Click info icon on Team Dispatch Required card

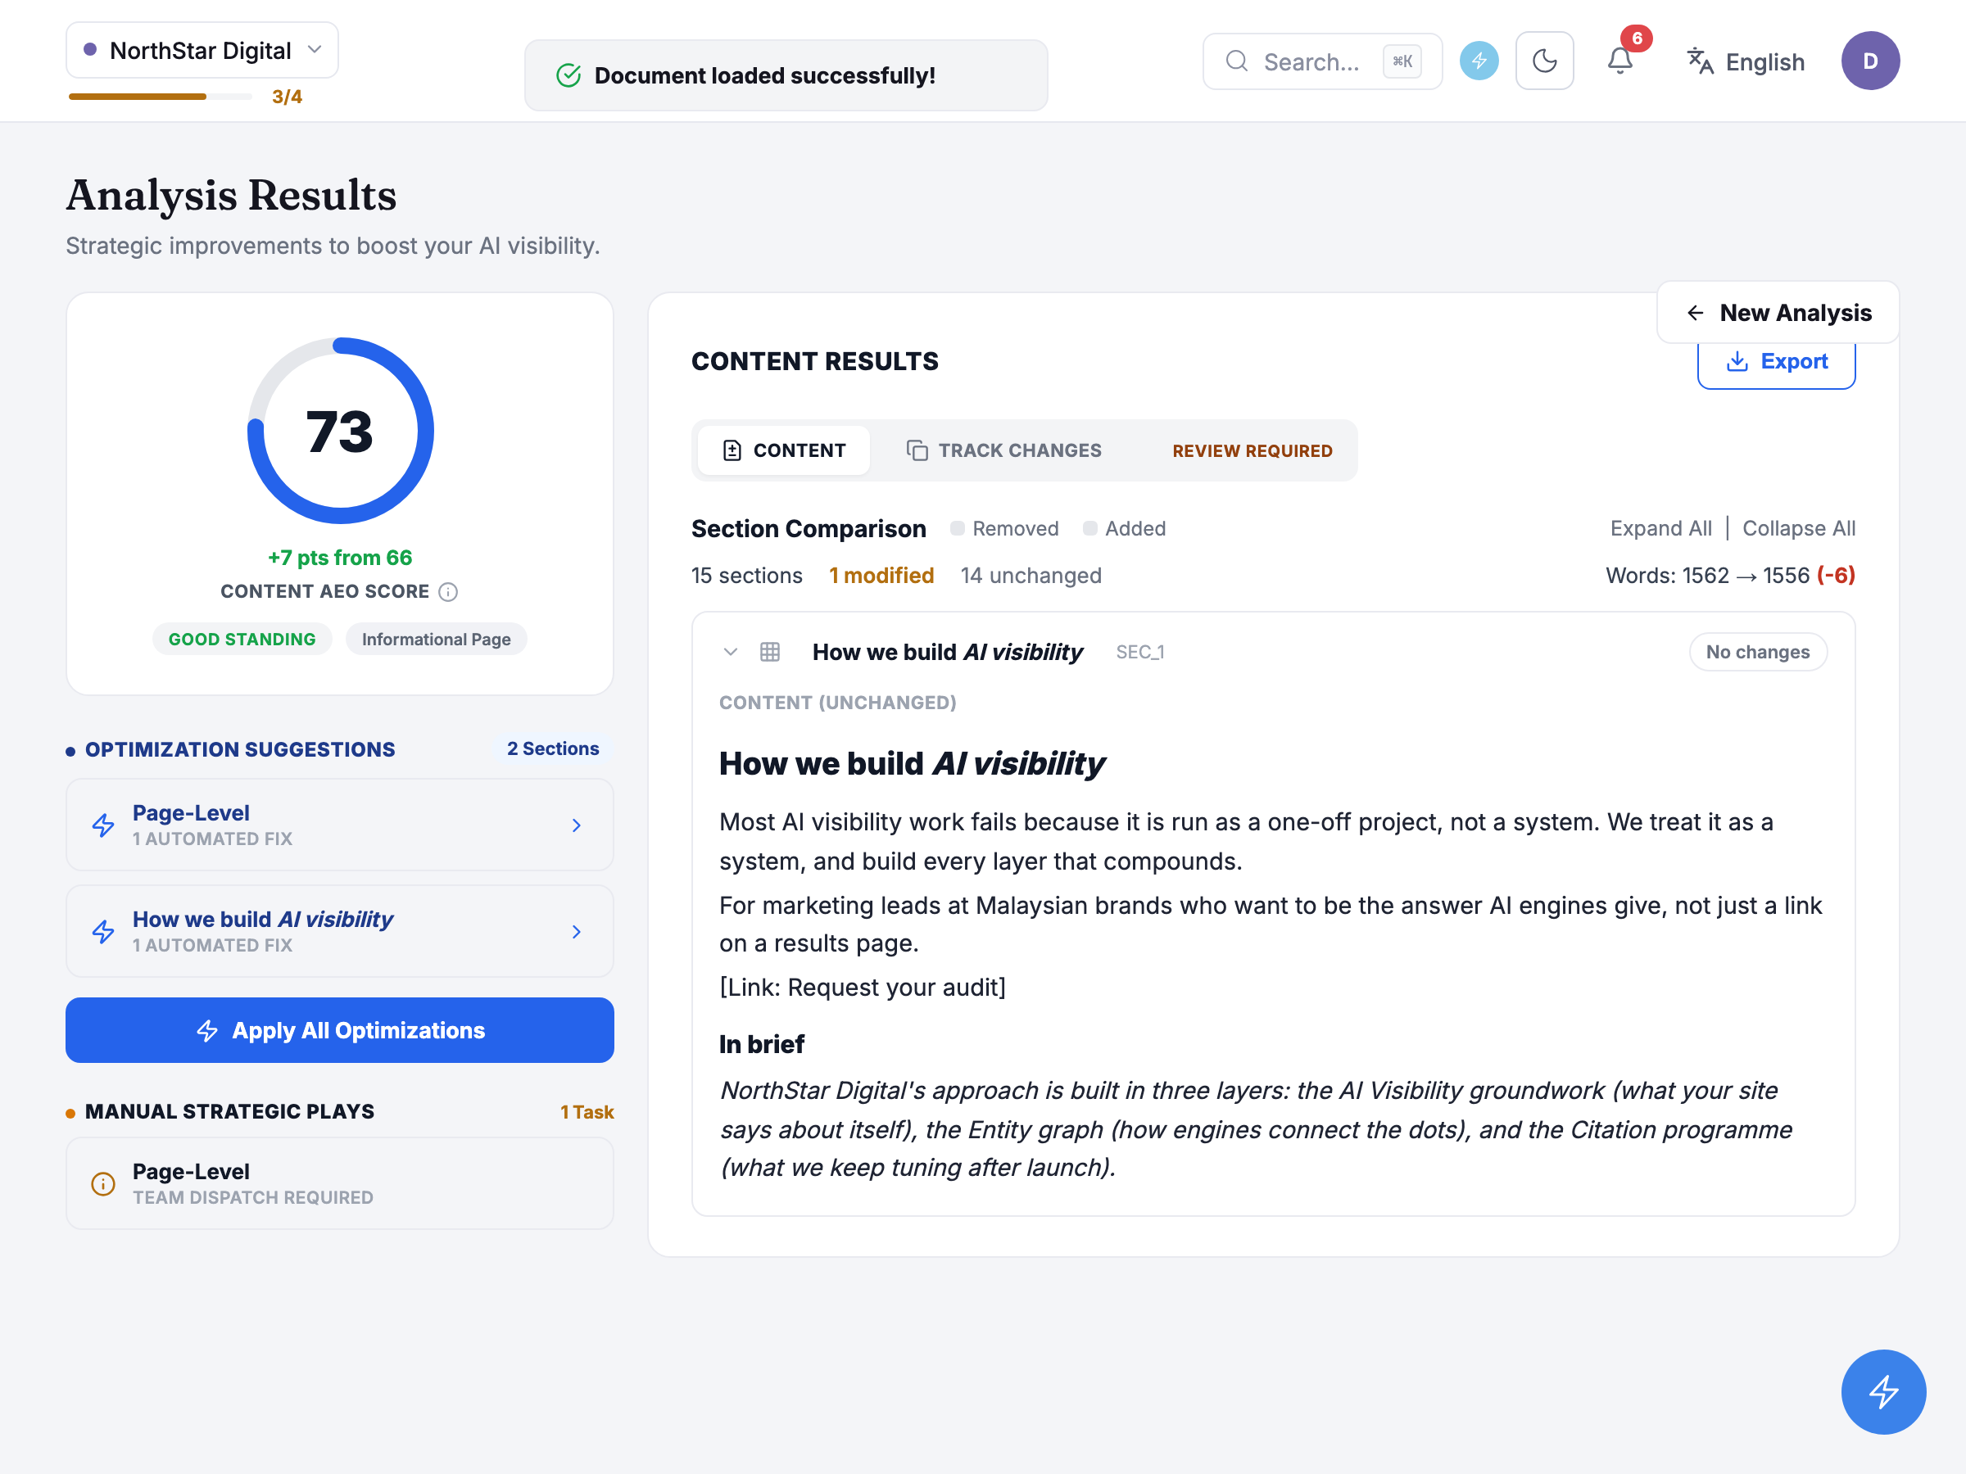(x=103, y=1184)
